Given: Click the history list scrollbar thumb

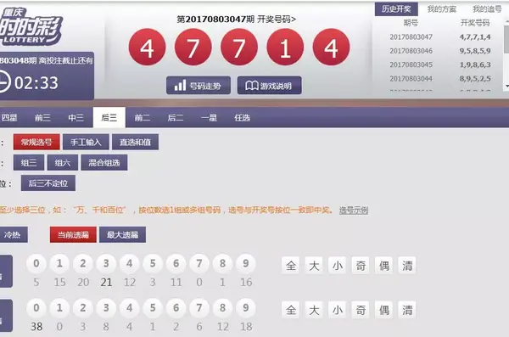Looking at the screenshot, I should (506, 39).
